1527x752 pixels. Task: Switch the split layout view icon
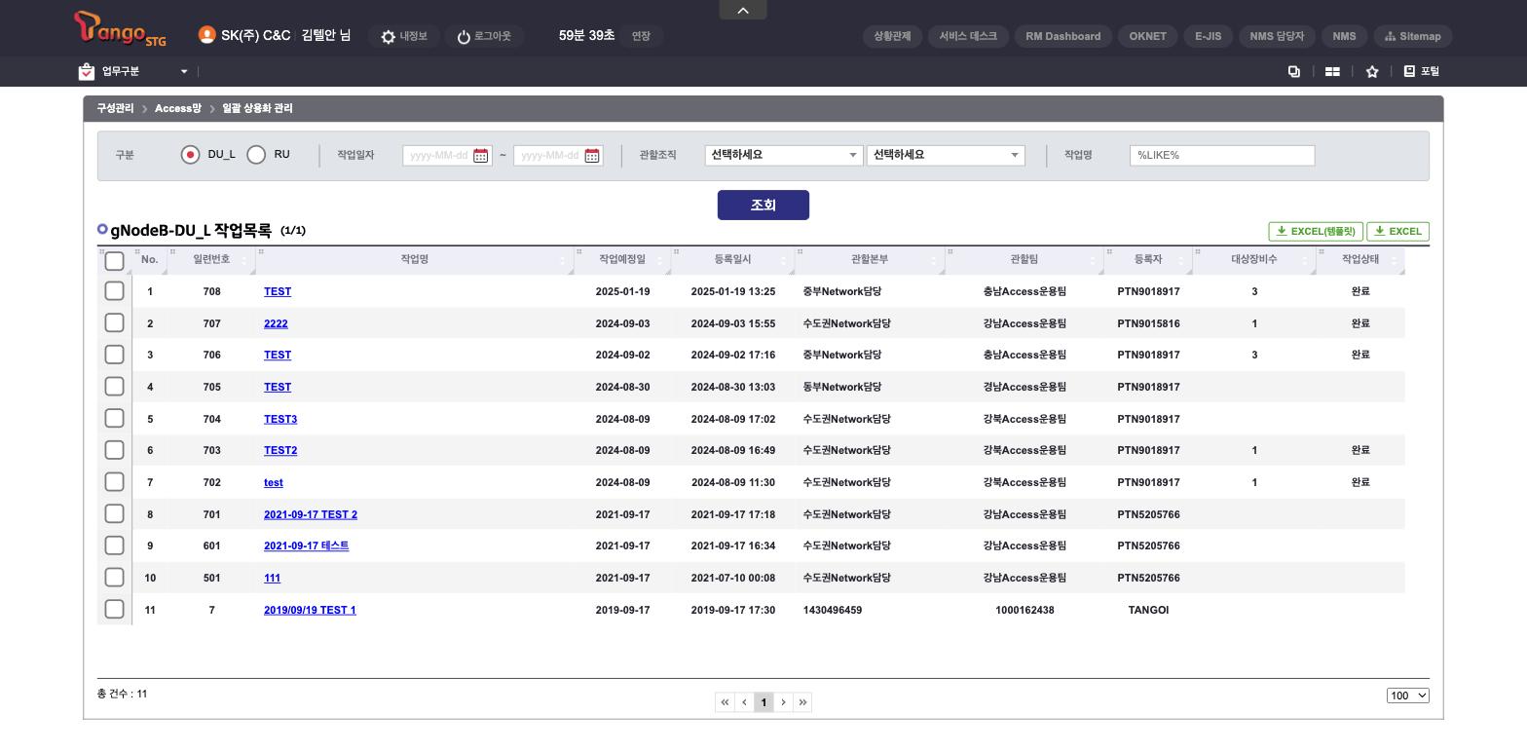pyautogui.click(x=1332, y=71)
